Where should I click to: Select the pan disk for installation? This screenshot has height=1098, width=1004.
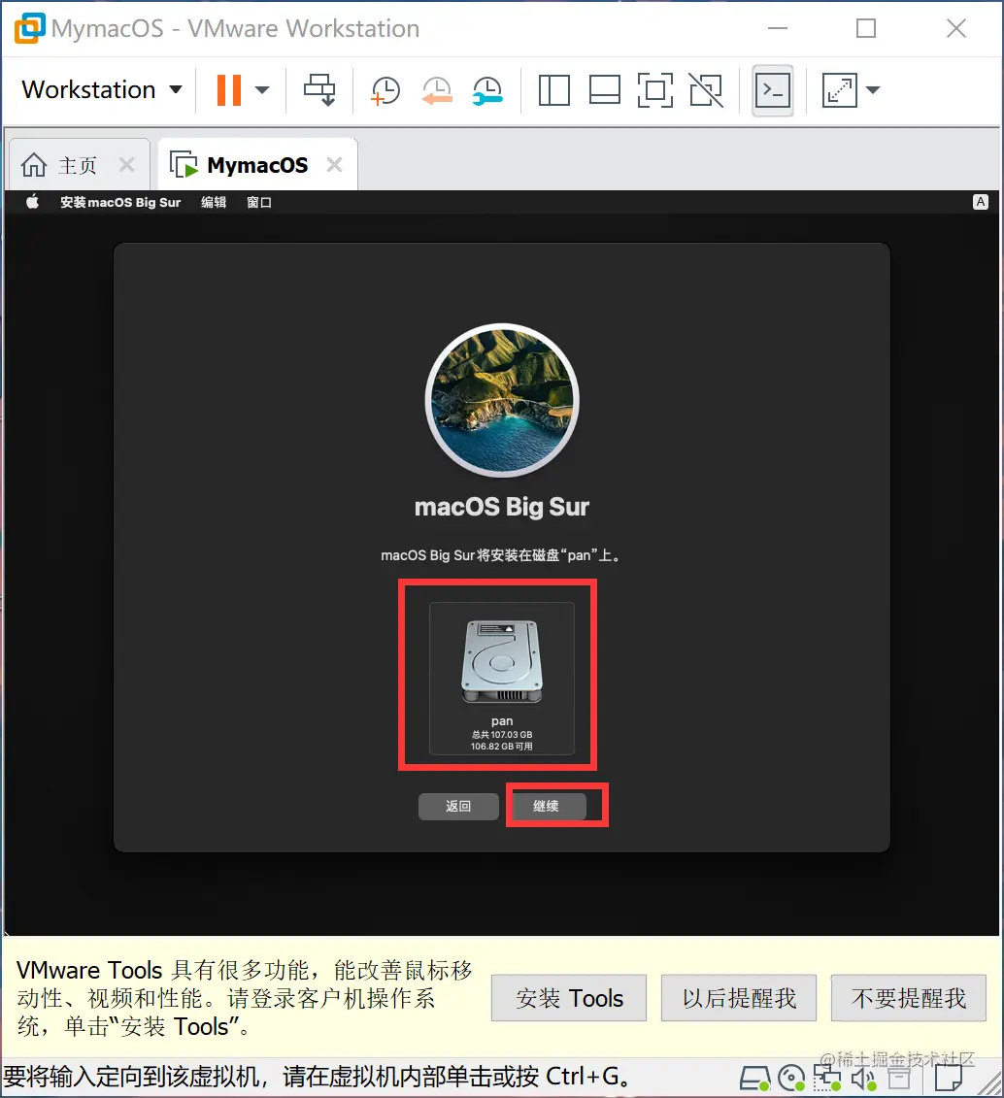click(502, 678)
